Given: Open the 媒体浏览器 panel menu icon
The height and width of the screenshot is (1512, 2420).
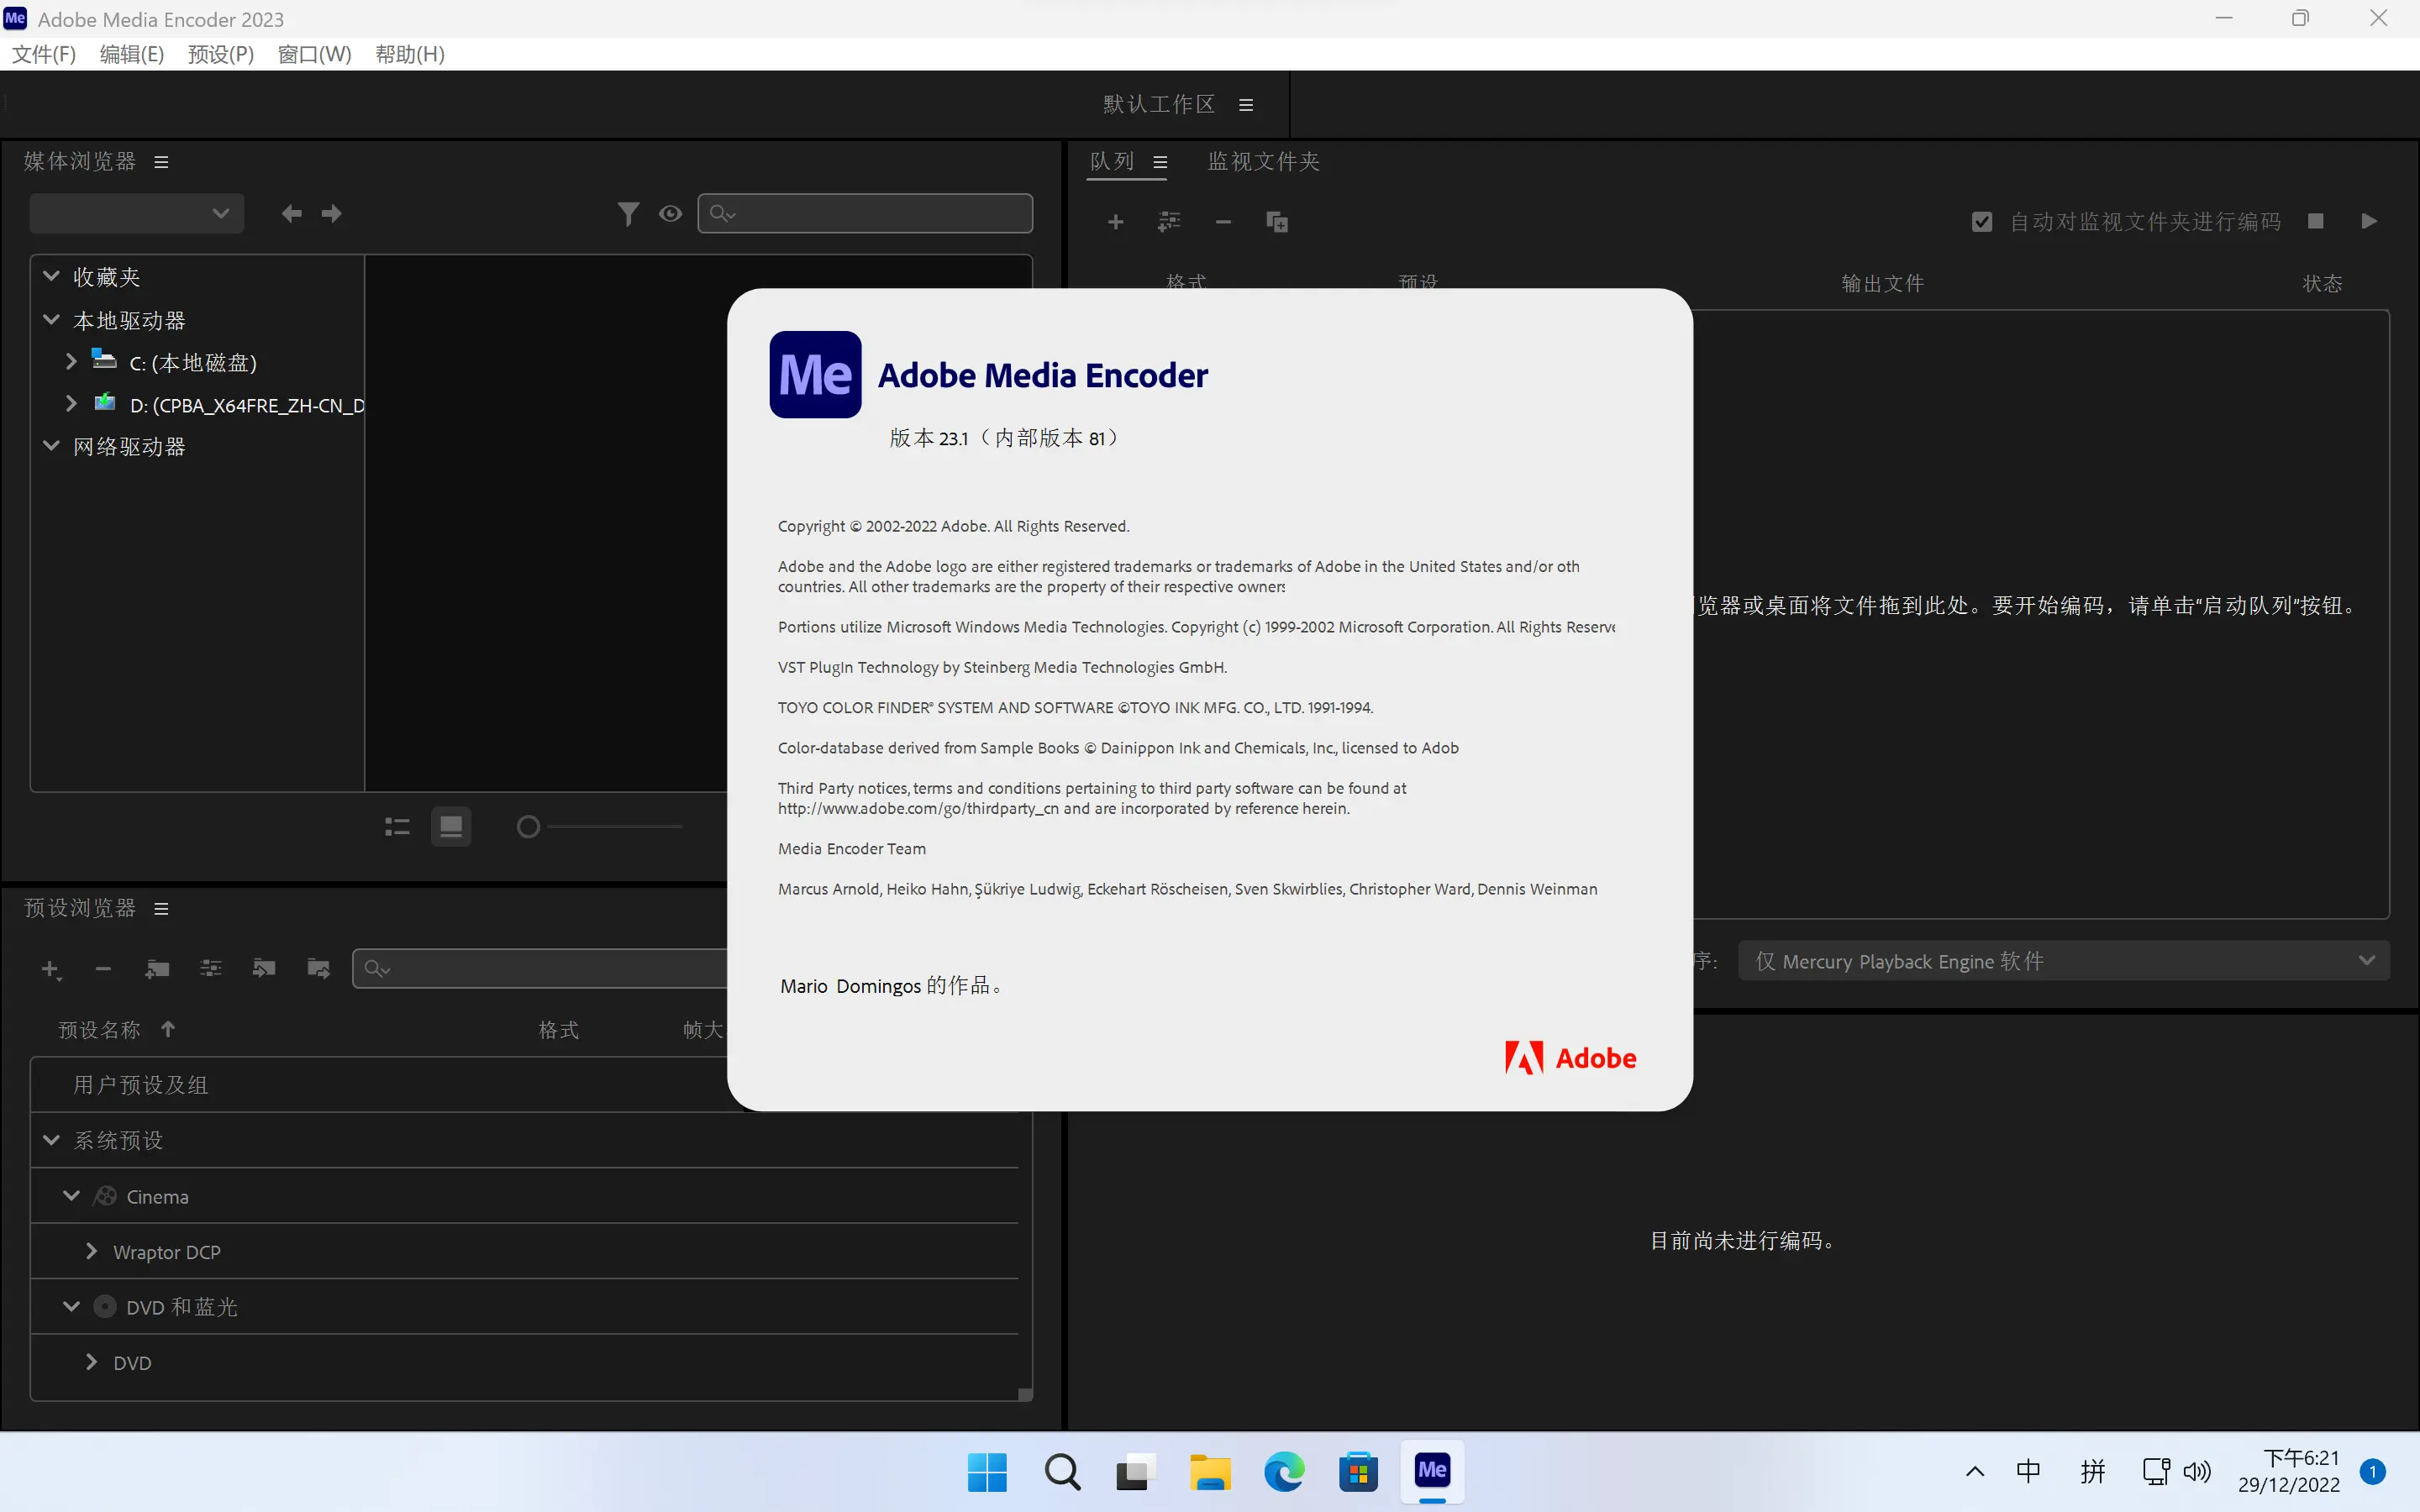Looking at the screenshot, I should (161, 162).
